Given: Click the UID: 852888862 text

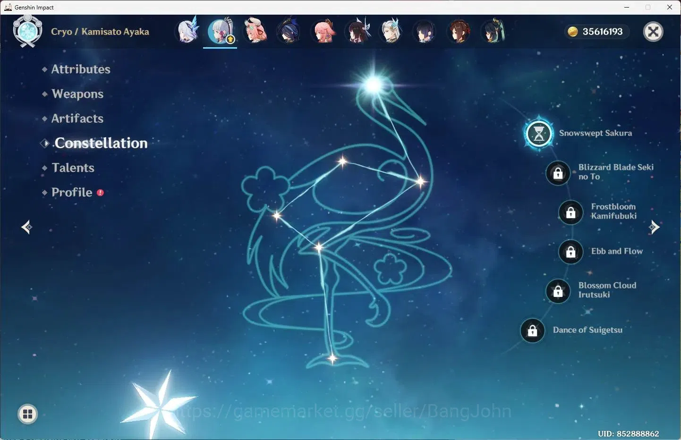Looking at the screenshot, I should 628,433.
